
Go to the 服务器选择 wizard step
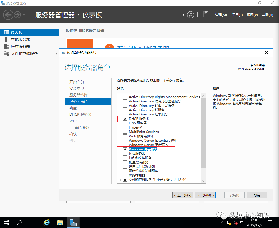[x=78, y=95]
